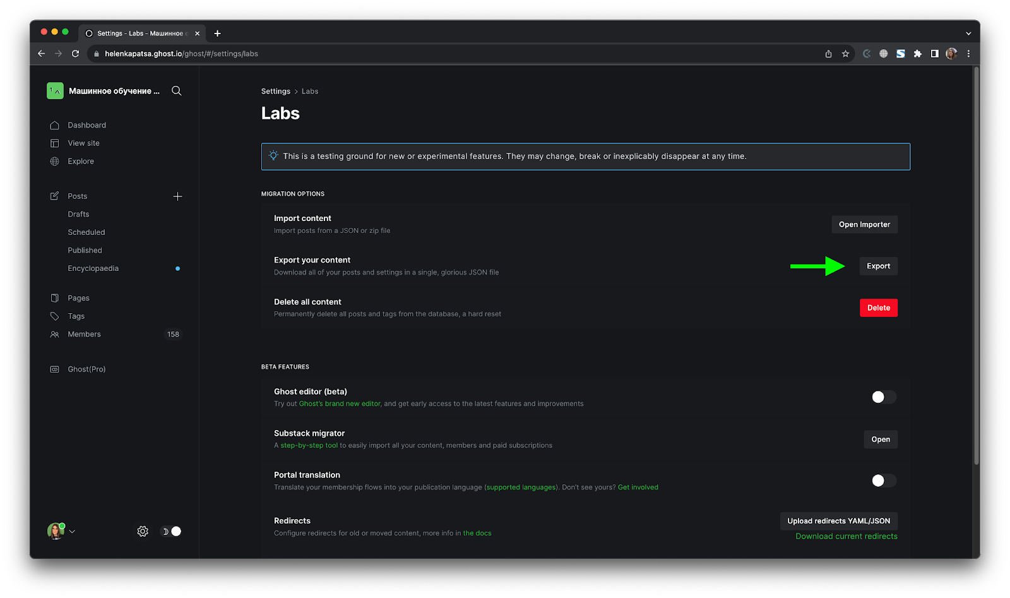The height and width of the screenshot is (598, 1010).
Task: Open the browser extensions puzzle icon
Action: (918, 54)
